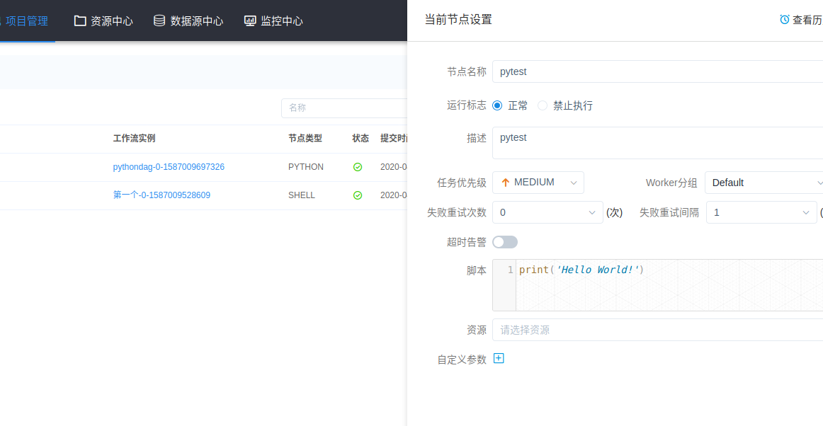Open workflow instance pythondag-0-1587009697326

(169, 167)
